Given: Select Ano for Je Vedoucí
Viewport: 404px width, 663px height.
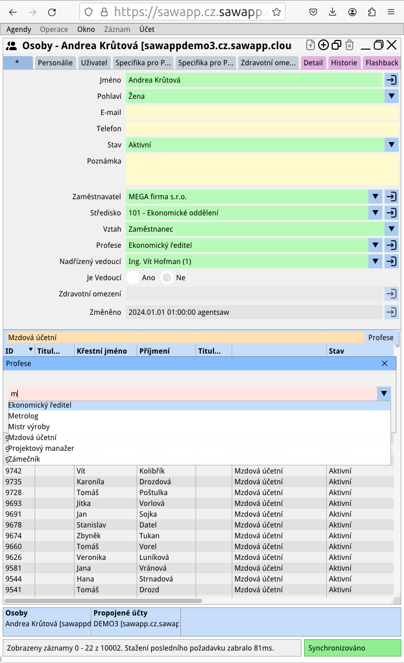Looking at the screenshot, I should pos(133,278).
